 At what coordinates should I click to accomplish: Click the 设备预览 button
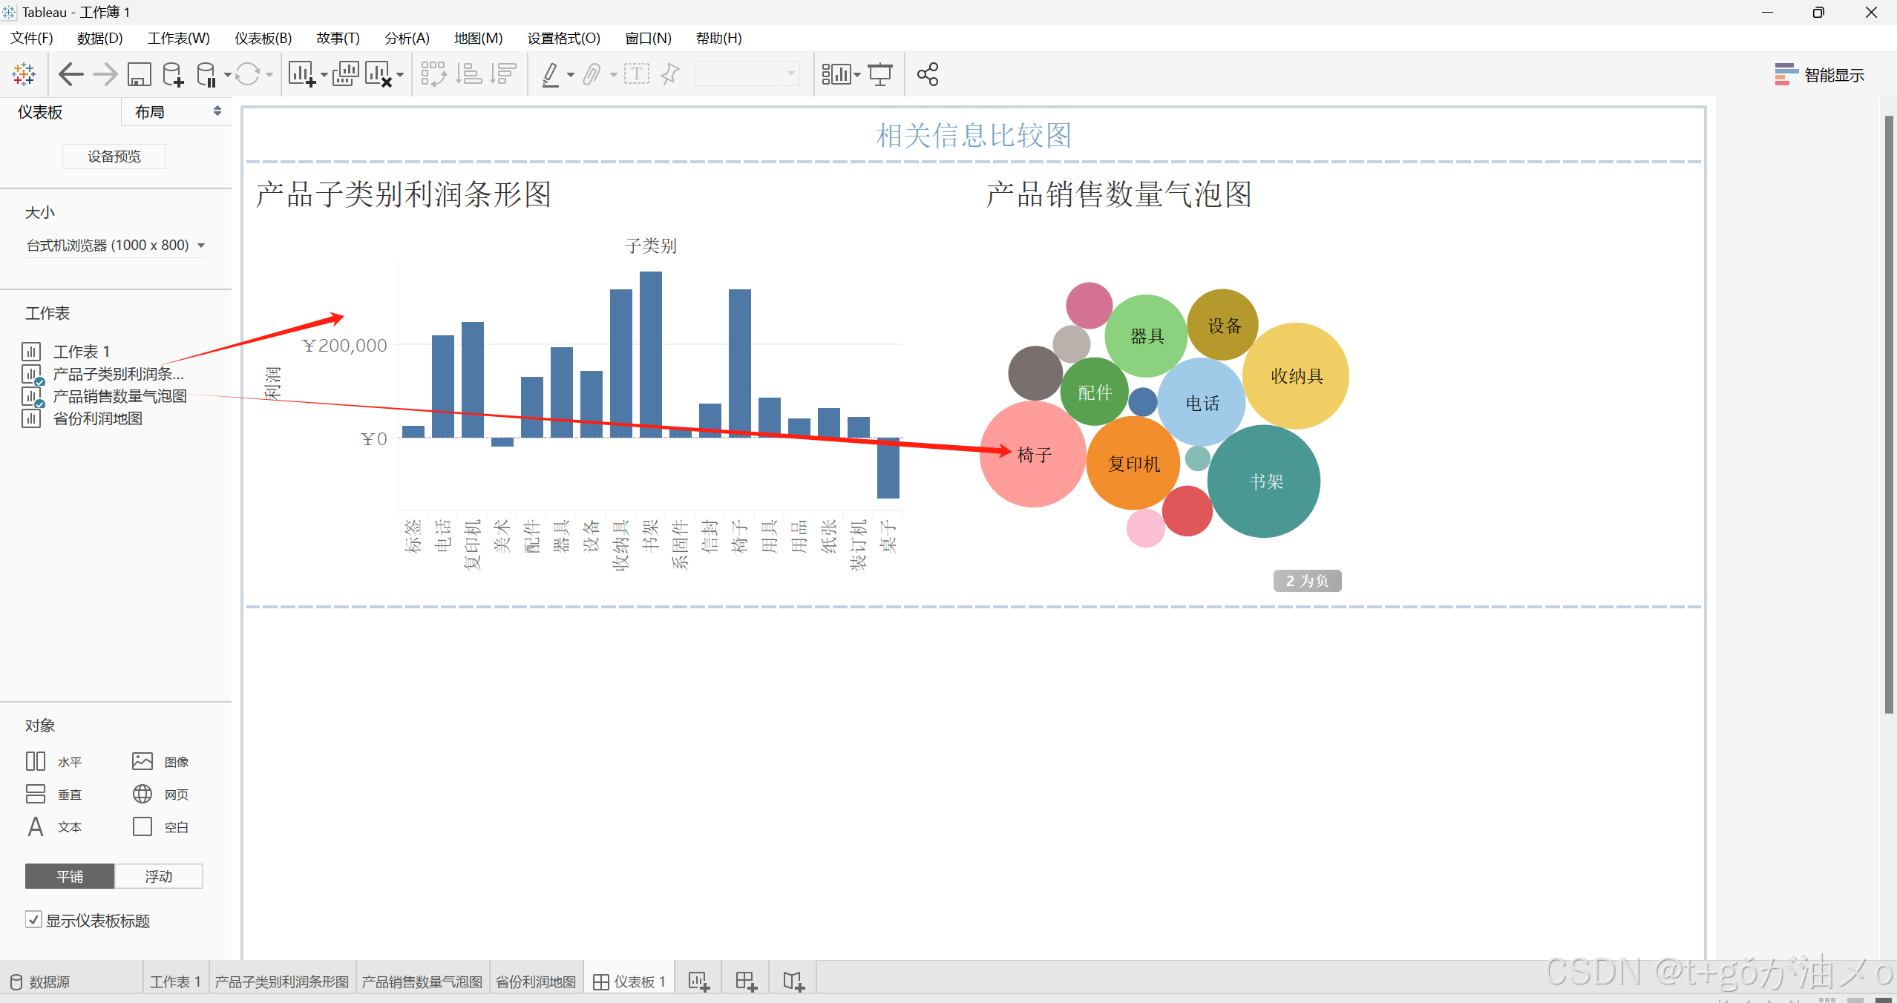tap(114, 157)
